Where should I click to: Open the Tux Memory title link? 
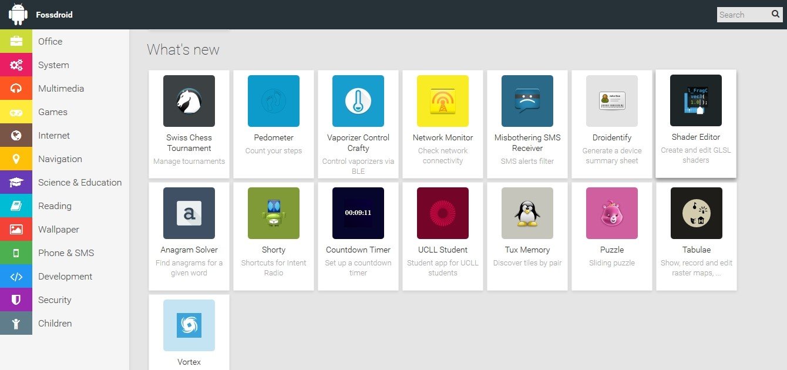(527, 250)
